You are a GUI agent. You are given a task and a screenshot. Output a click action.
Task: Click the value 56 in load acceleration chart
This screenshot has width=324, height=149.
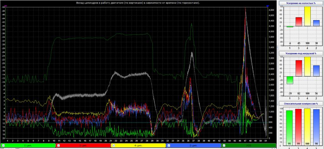pos(316,94)
